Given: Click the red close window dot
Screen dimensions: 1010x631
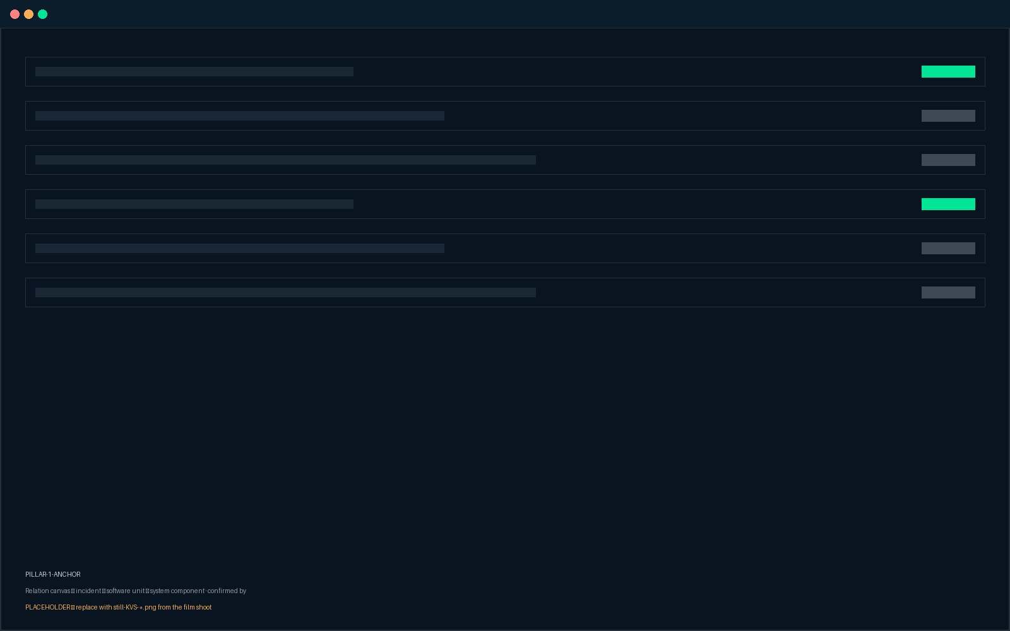Looking at the screenshot, I should pyautogui.click(x=15, y=14).
